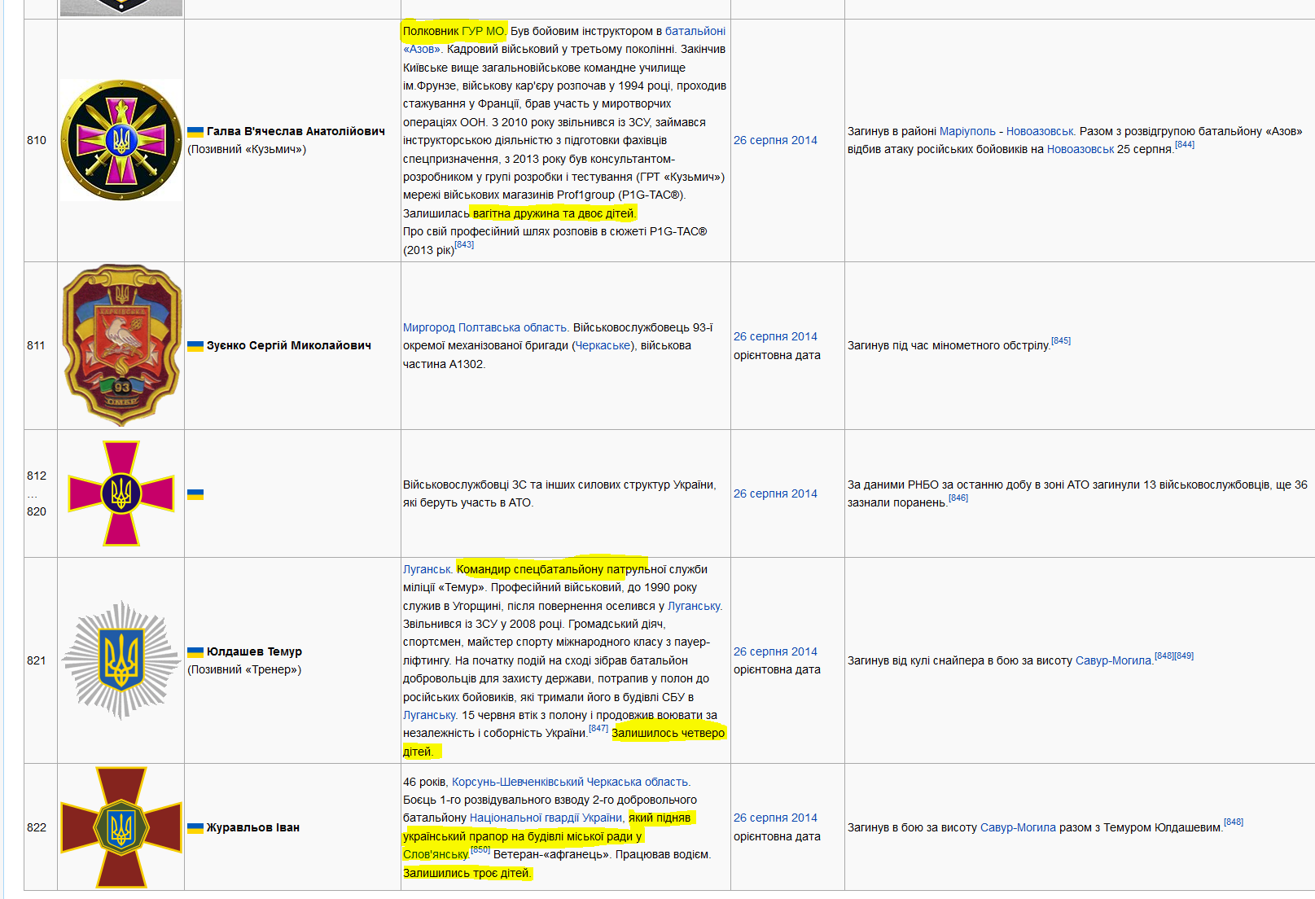Open the Луганськ link before 'Командир спецбатальйону'
Viewport: 1315px width, 899px height.
427,569
